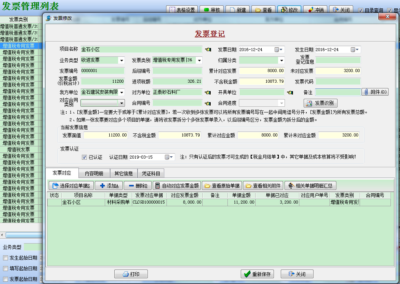This screenshot has height=284, width=400.
Task: Click the 删除 delete row button
Action: coord(138,186)
